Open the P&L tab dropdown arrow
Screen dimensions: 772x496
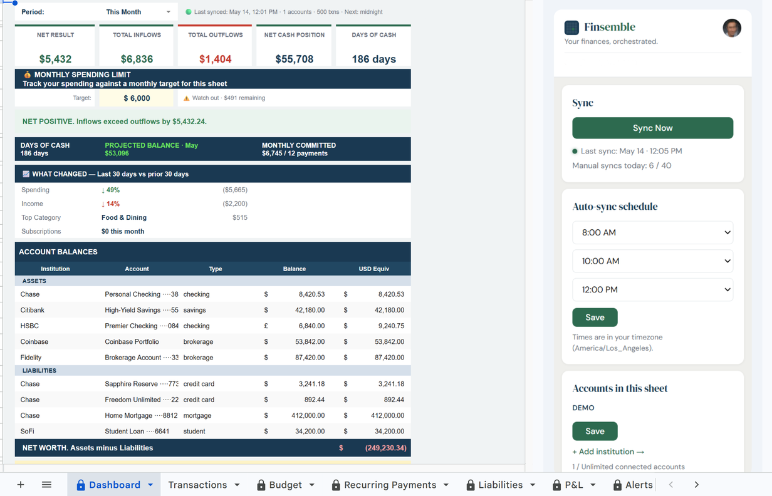(593, 485)
